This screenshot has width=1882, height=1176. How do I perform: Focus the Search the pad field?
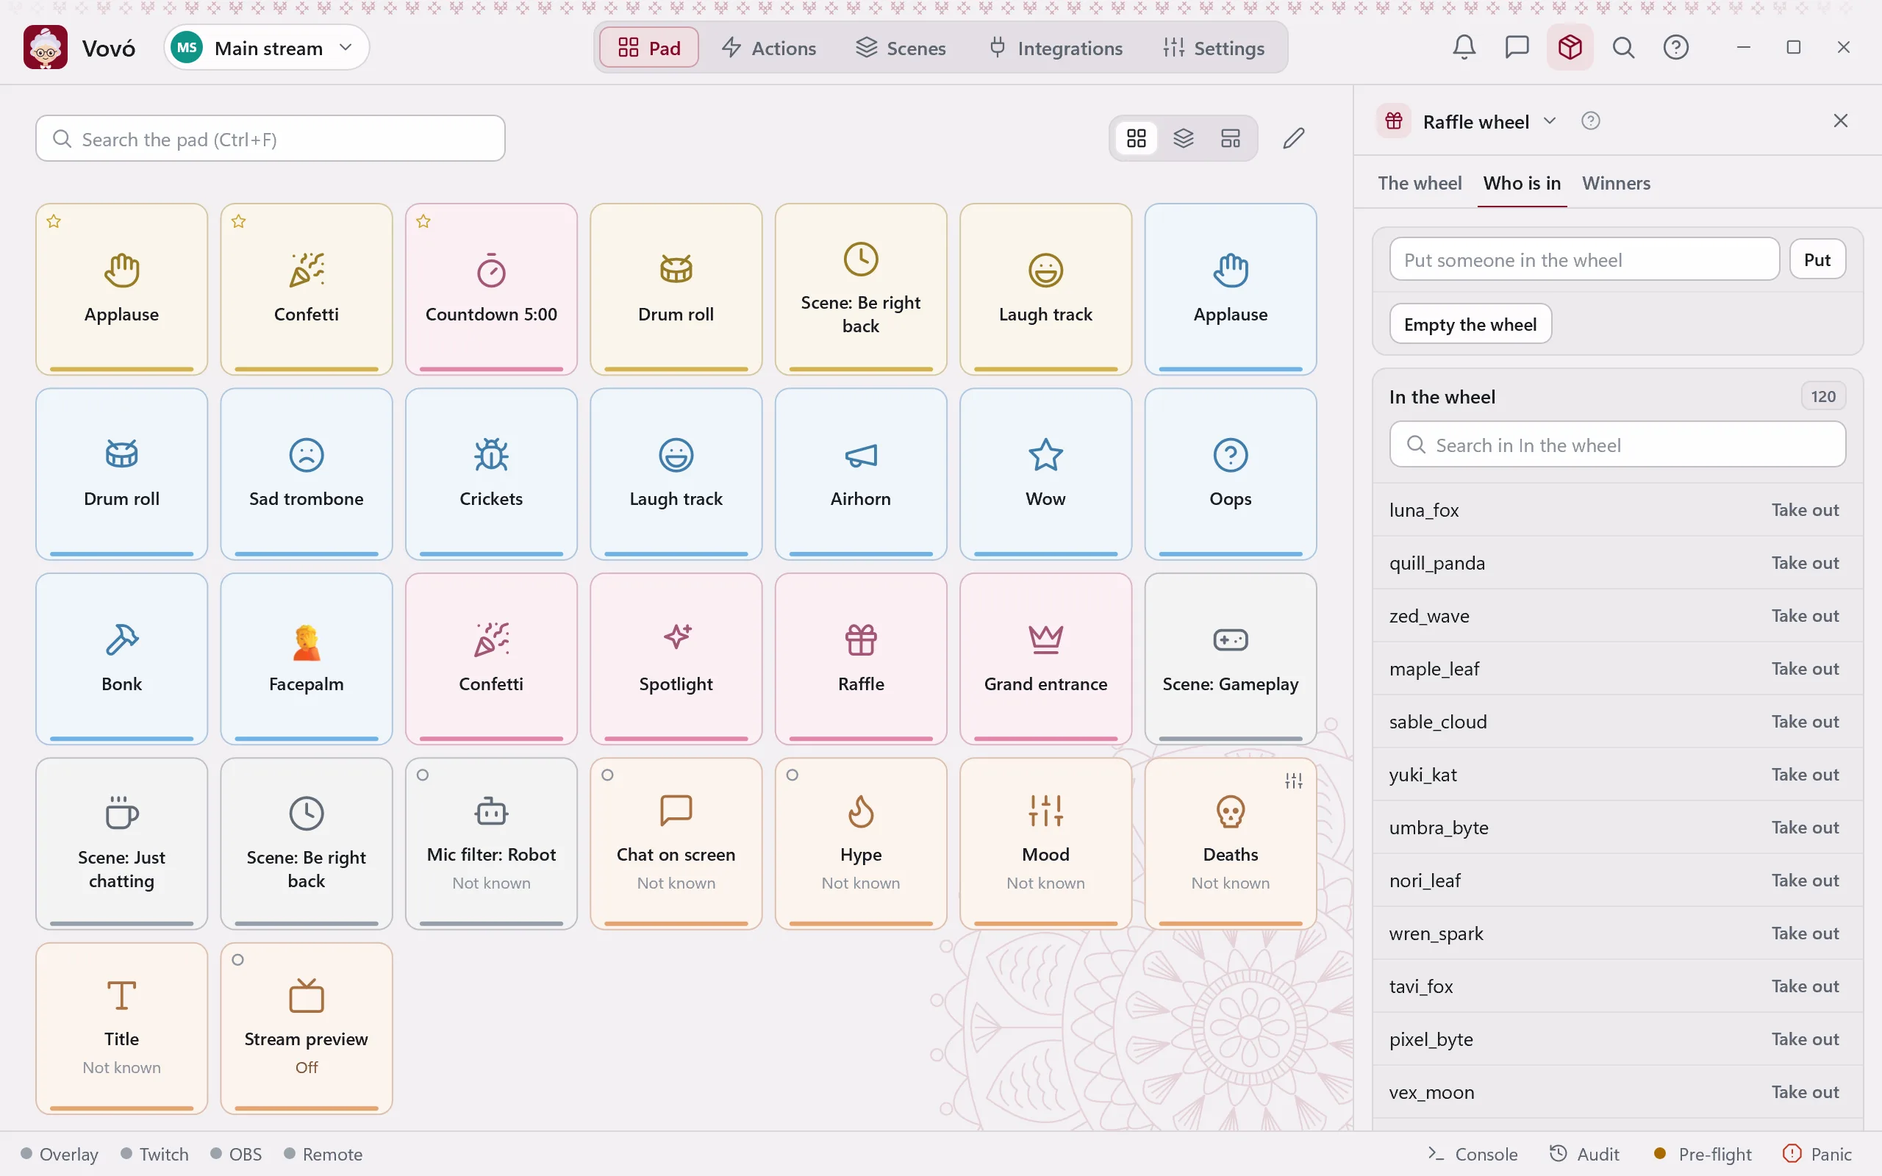pyautogui.click(x=270, y=138)
